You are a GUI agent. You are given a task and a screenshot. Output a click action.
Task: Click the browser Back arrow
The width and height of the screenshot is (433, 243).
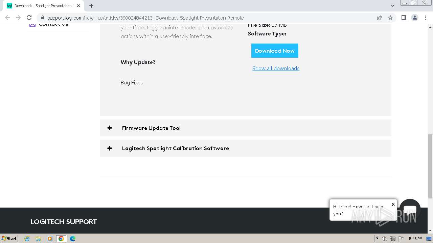[7, 18]
